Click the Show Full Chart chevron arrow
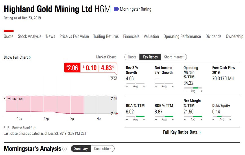 coord(30,58)
